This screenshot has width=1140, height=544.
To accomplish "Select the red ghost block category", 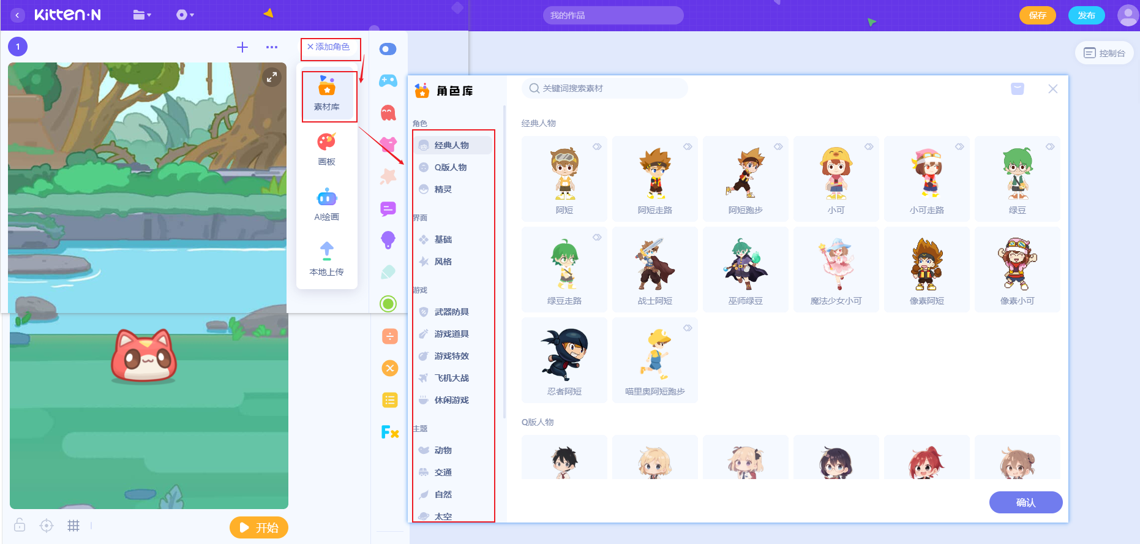I will pyautogui.click(x=388, y=113).
